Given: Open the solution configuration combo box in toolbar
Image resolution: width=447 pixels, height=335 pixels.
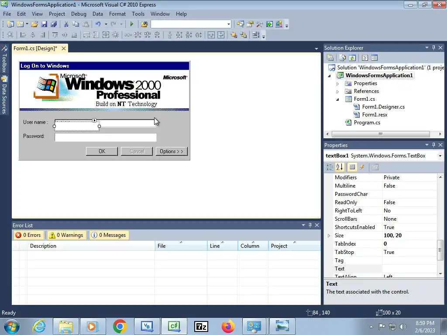Looking at the screenshot, I should (x=191, y=24).
